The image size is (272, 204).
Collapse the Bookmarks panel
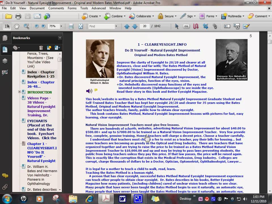pos(60,38)
